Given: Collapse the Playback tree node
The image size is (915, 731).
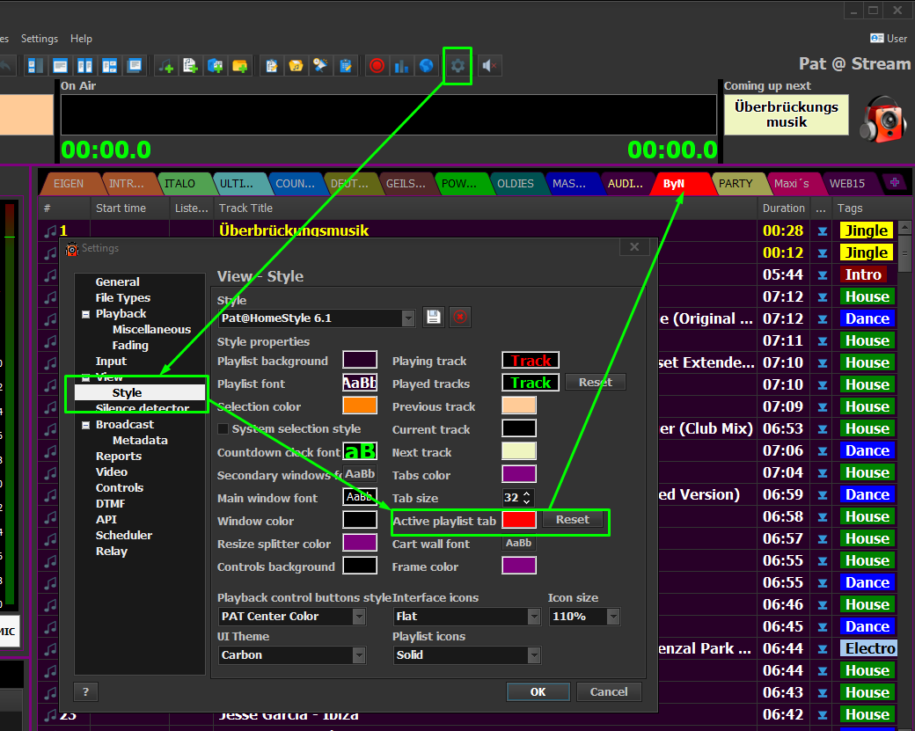Looking at the screenshot, I should pyautogui.click(x=85, y=314).
